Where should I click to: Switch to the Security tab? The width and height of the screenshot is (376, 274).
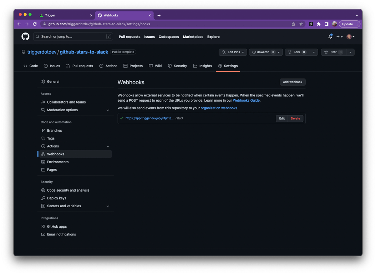pos(177,66)
